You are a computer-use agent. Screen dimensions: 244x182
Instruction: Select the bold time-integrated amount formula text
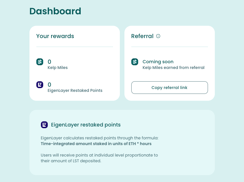96,144
